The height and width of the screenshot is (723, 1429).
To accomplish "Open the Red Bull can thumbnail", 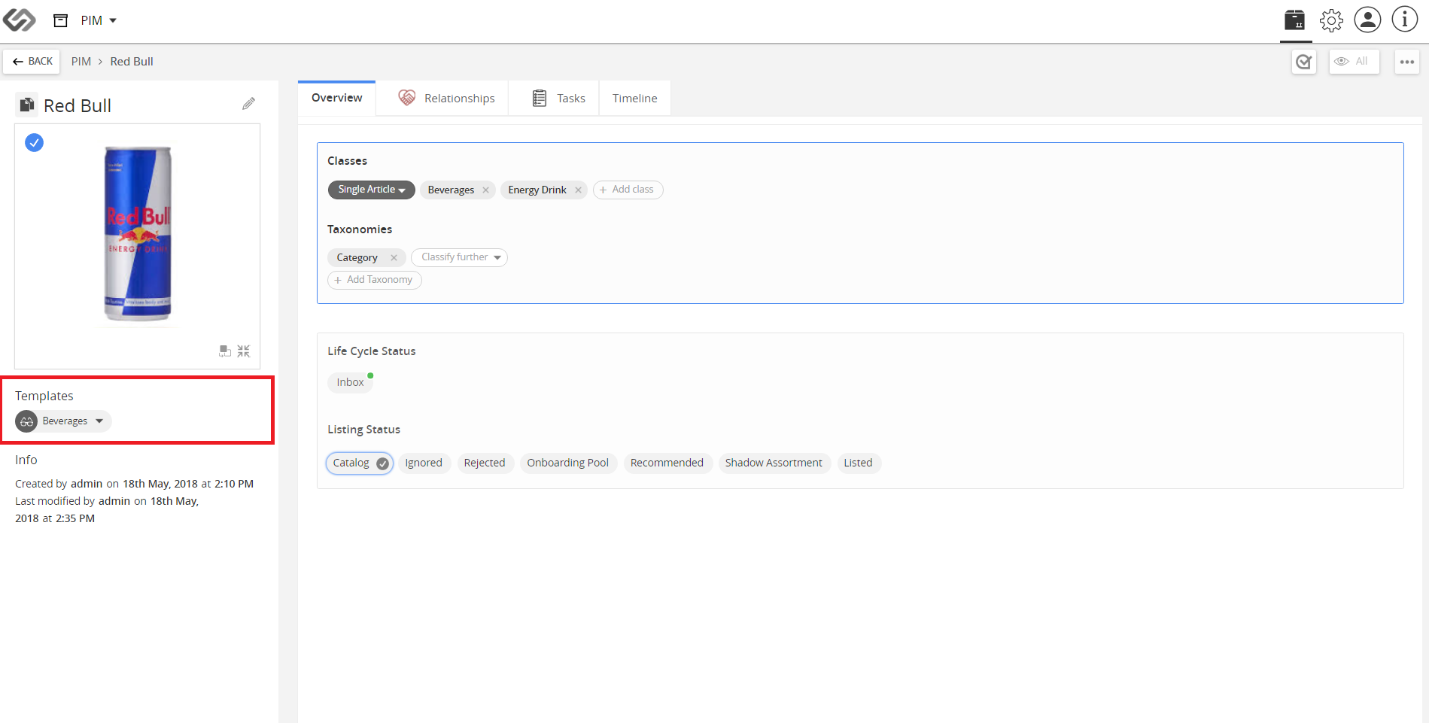I will click(x=138, y=233).
